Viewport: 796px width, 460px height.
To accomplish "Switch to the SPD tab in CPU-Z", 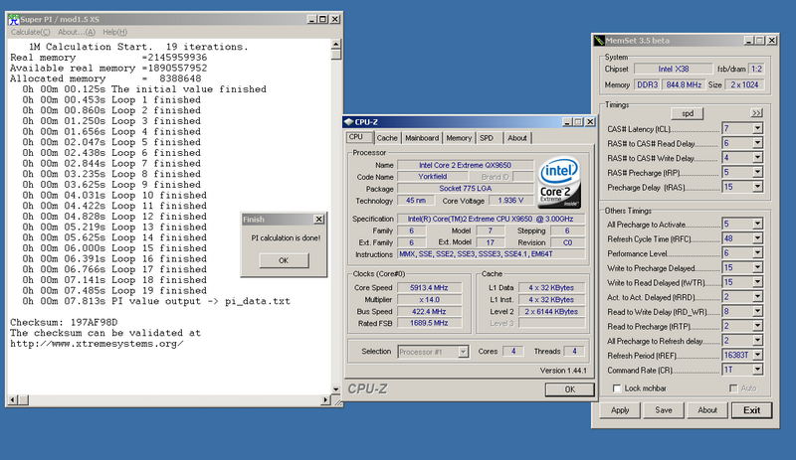I will coord(487,138).
